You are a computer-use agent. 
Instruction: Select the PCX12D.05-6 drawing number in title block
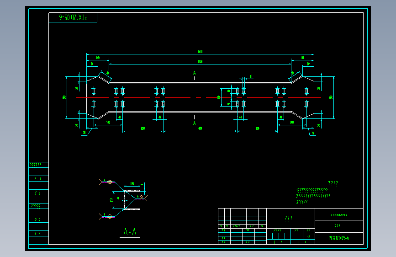click(x=338, y=238)
